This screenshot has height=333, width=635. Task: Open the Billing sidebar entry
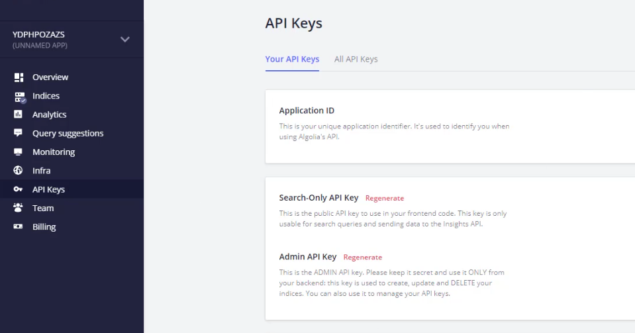44,227
